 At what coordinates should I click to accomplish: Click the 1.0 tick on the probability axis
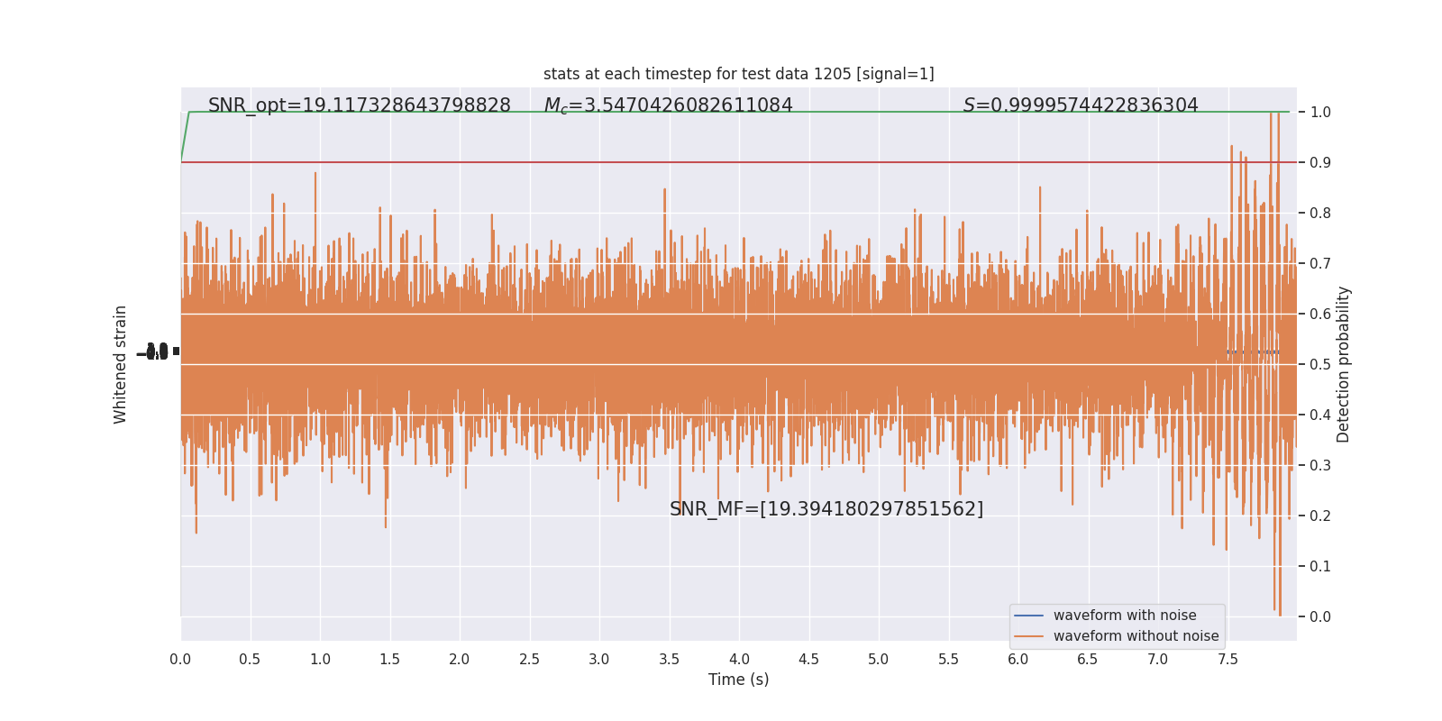[1320, 113]
